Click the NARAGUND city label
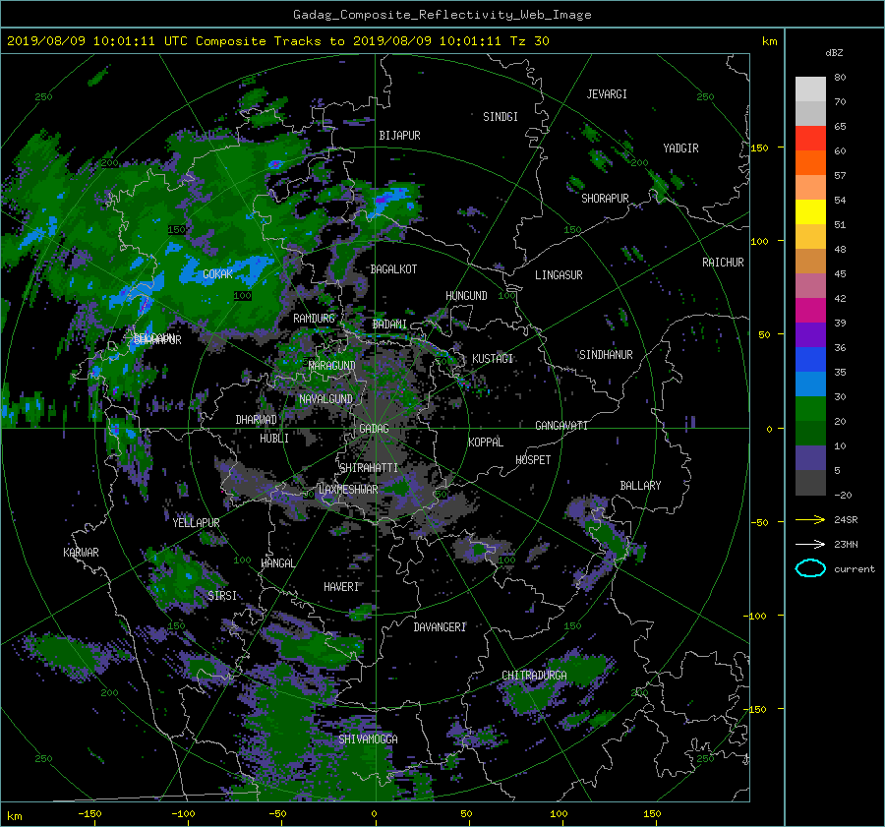Viewport: 885px width, 827px height. pos(332,366)
